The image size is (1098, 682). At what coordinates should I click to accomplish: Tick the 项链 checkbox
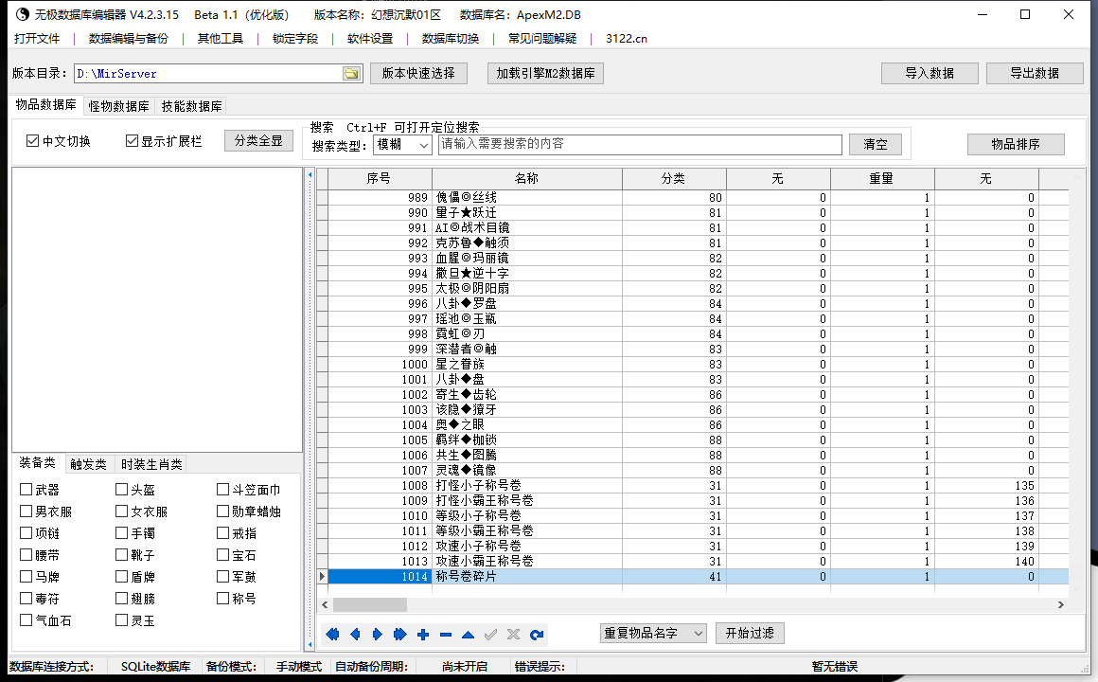26,532
